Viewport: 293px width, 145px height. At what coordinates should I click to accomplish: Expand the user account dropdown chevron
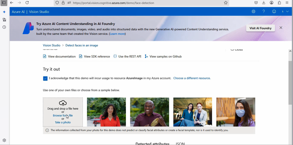pos(287,12)
